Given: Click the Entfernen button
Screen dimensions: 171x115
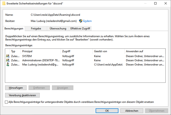Looking at the screenshot, I should [x=39, y=88].
